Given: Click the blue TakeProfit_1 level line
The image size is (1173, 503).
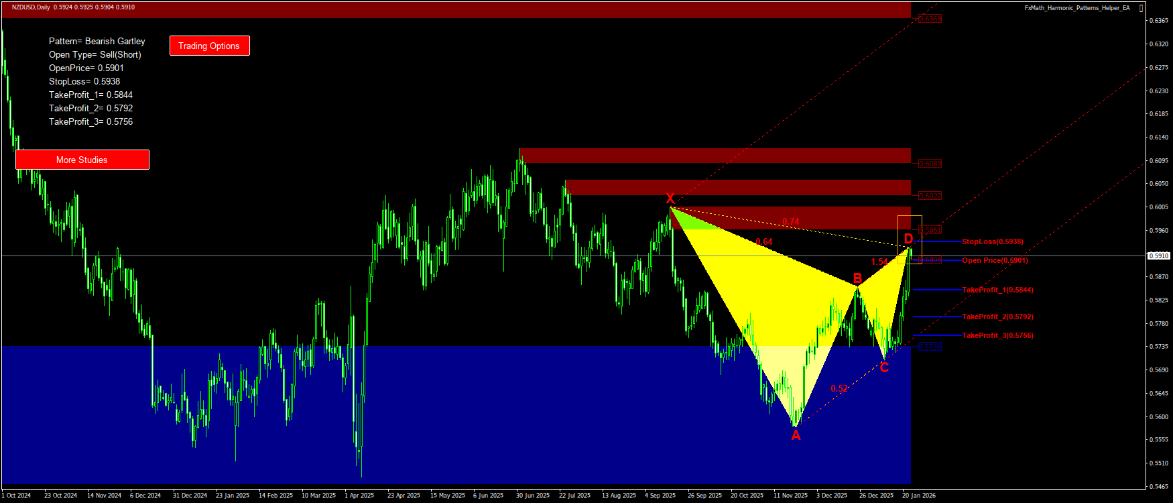Looking at the screenshot, I should coord(937,290).
